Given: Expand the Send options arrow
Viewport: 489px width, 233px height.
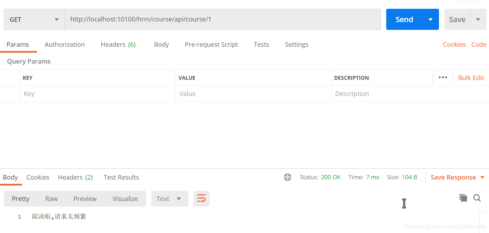Looking at the screenshot, I should point(431,19).
